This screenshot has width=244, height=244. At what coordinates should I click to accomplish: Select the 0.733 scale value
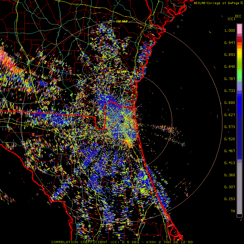pyautogui.click(x=230, y=91)
